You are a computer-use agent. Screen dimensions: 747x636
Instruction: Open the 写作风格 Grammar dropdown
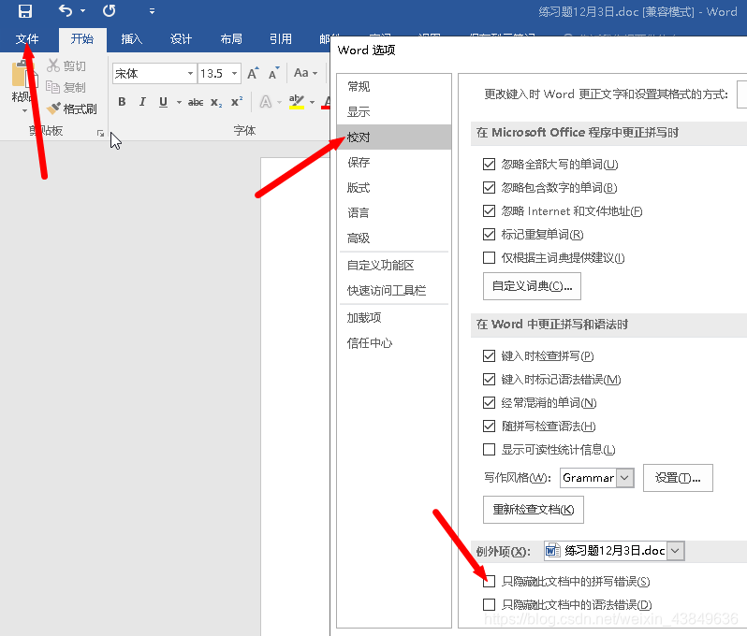[625, 478]
